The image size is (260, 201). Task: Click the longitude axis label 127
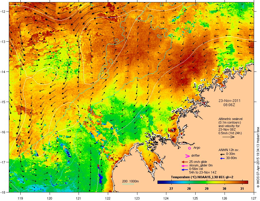(254, 198)
